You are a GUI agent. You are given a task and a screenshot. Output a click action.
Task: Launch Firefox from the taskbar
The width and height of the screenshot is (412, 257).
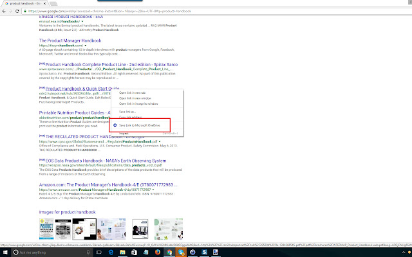(158, 253)
